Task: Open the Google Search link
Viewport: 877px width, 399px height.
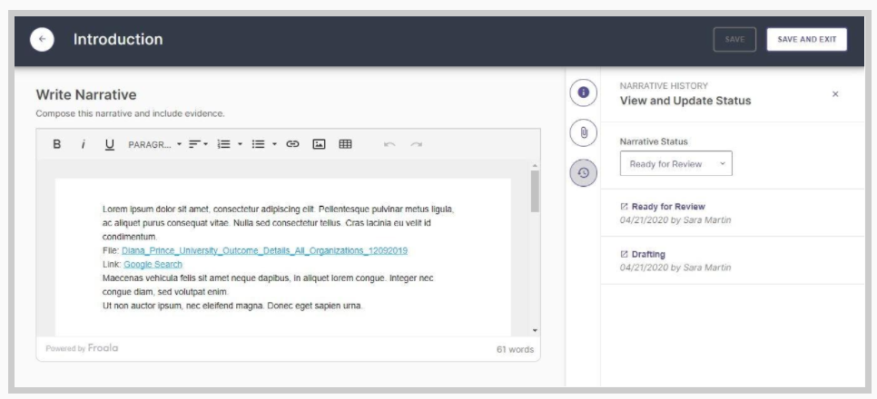Action: [153, 264]
